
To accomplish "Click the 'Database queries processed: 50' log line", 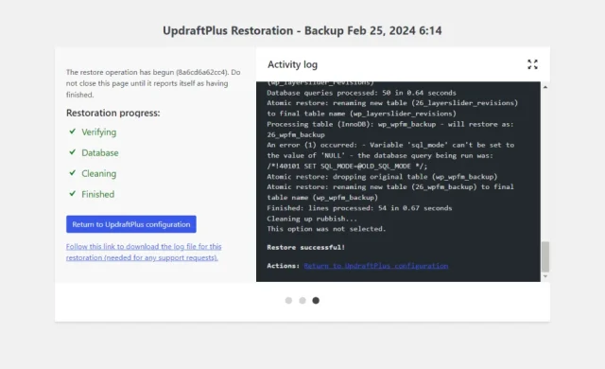I will (x=361, y=93).
